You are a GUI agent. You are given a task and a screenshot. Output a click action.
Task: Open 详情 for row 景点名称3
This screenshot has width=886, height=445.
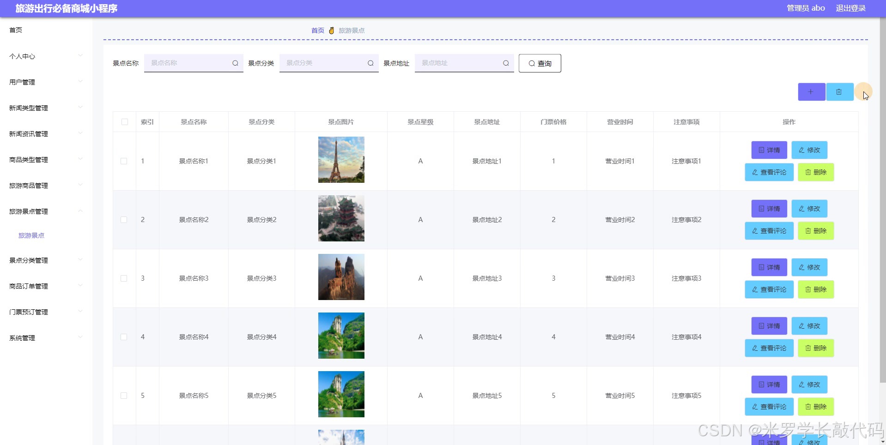click(x=769, y=267)
